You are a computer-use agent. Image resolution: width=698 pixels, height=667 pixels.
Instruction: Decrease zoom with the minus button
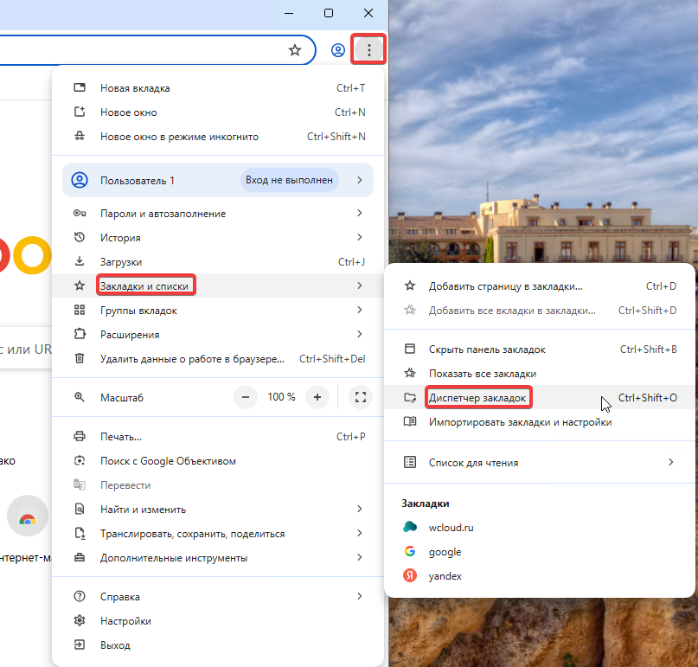246,397
